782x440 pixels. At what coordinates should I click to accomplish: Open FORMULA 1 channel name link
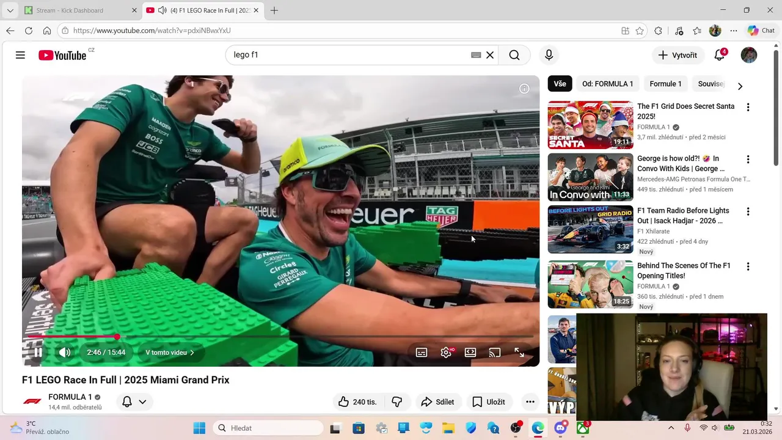pos(70,397)
